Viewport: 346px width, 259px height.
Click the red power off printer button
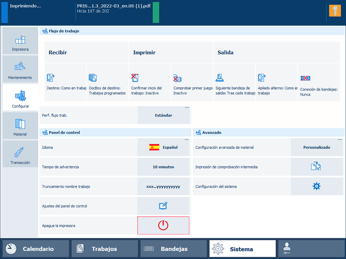click(163, 225)
